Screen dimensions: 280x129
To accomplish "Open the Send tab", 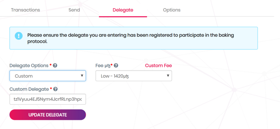I will point(74,10).
